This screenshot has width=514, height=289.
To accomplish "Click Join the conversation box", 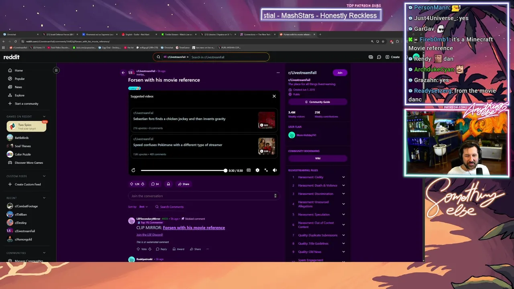I will point(203,196).
